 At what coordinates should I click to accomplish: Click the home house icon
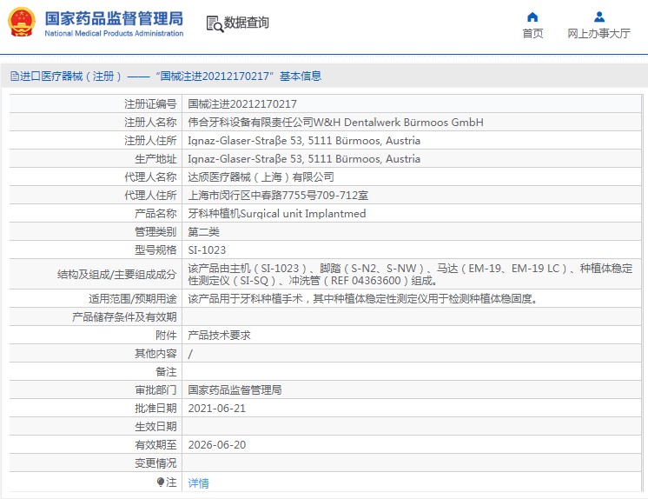[532, 17]
